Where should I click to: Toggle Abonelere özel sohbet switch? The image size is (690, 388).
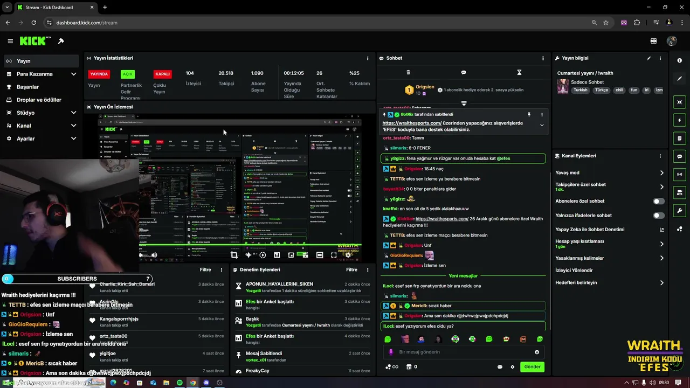coord(659,201)
